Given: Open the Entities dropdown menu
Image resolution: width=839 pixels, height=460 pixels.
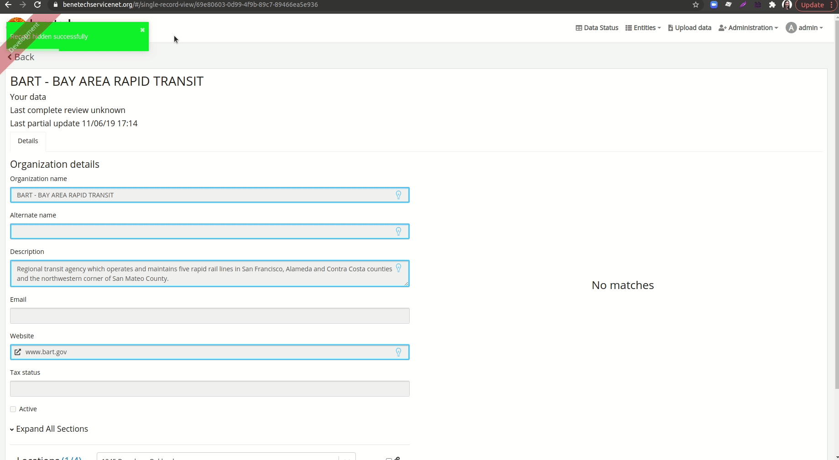Looking at the screenshot, I should [642, 28].
